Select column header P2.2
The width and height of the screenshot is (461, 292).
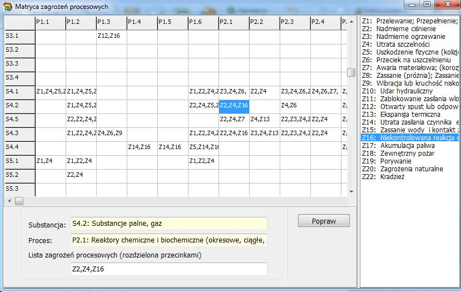click(265, 23)
